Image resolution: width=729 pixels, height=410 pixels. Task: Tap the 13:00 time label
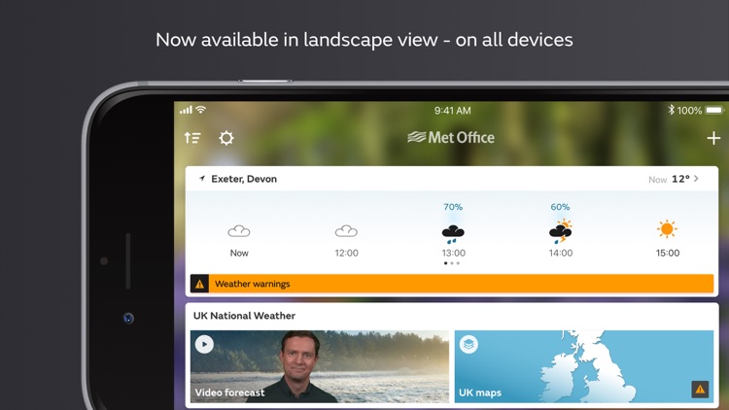[x=453, y=253]
